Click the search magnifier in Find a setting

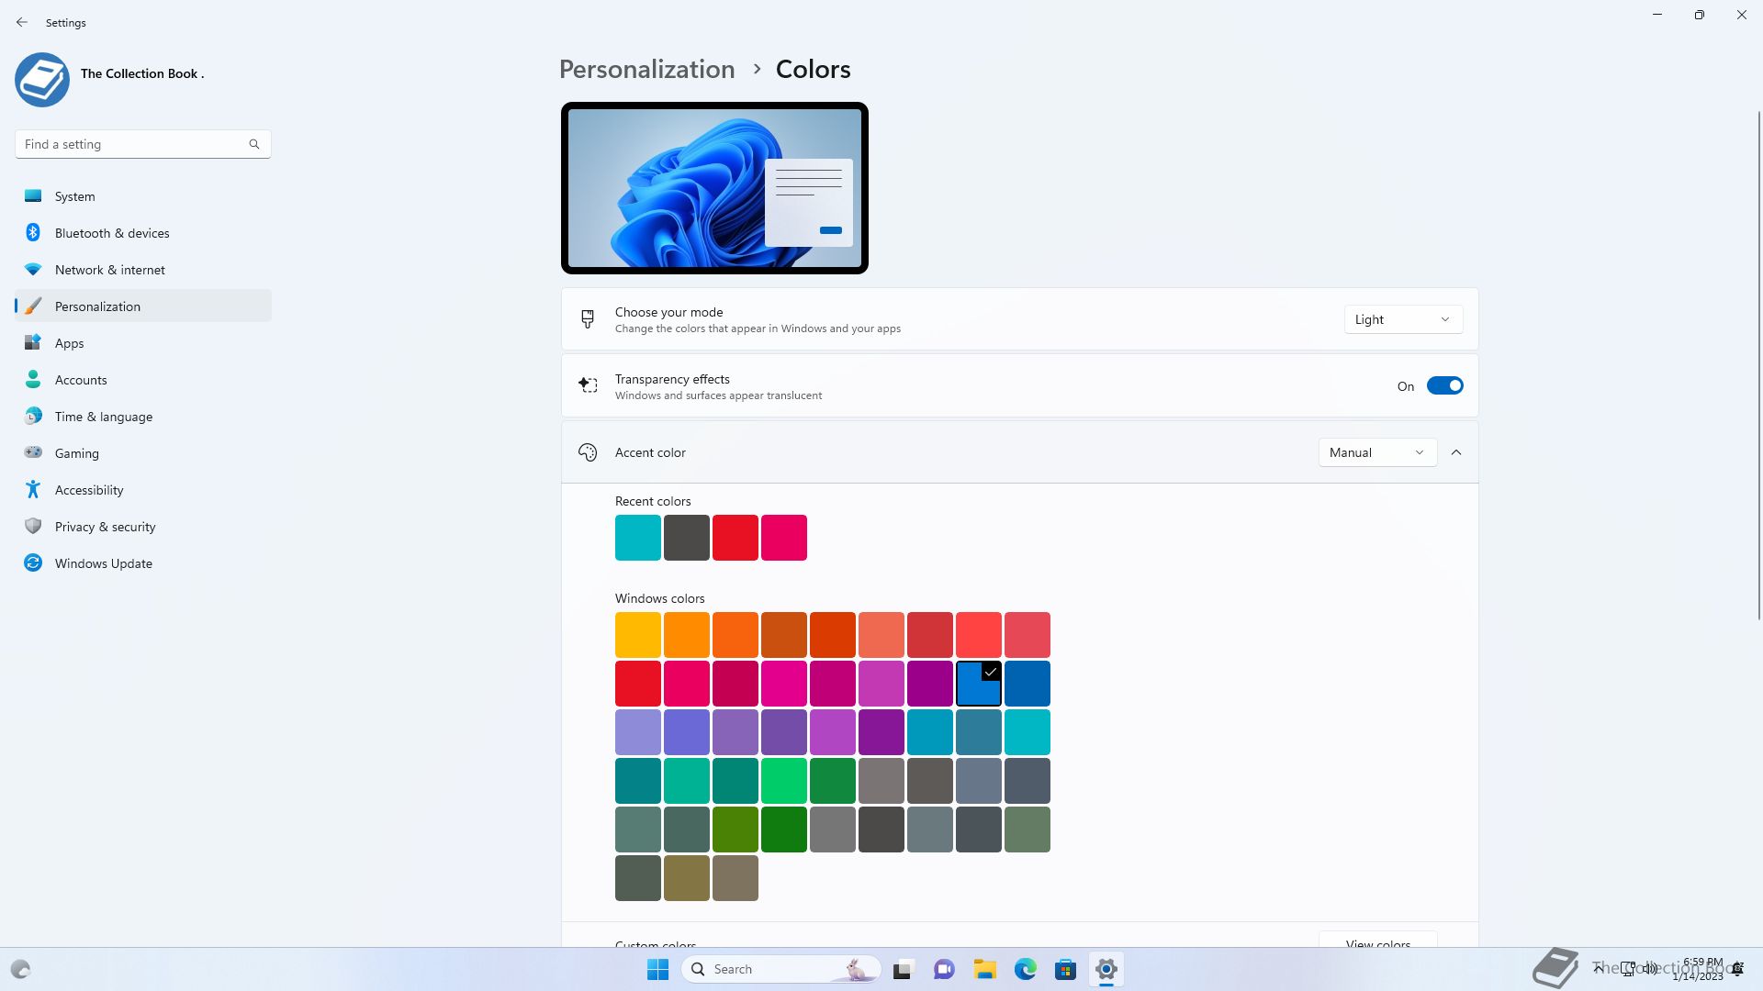click(254, 144)
